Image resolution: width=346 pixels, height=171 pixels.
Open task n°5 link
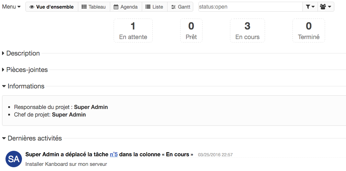click(114, 155)
